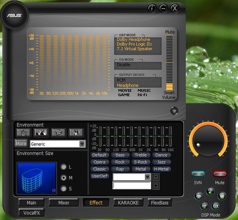Viewport: 238px width, 220px height.
Task: Select the bathroom environment preset icon
Action: tap(23, 133)
